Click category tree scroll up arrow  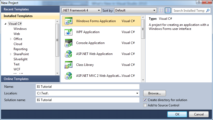(x=57, y=21)
